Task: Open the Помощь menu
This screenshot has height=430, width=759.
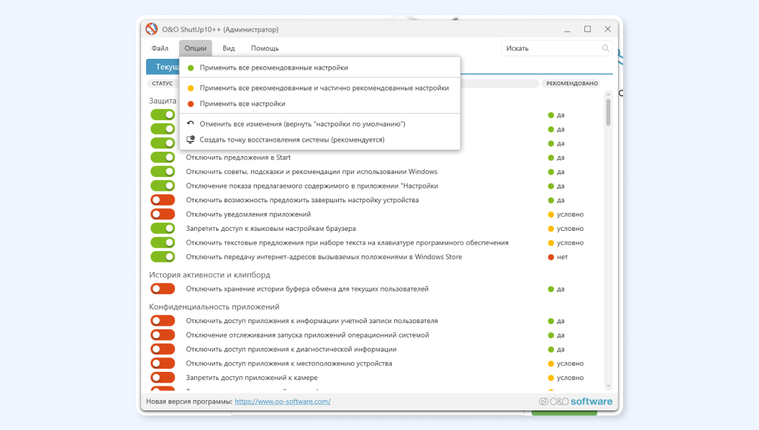Action: 265,48
